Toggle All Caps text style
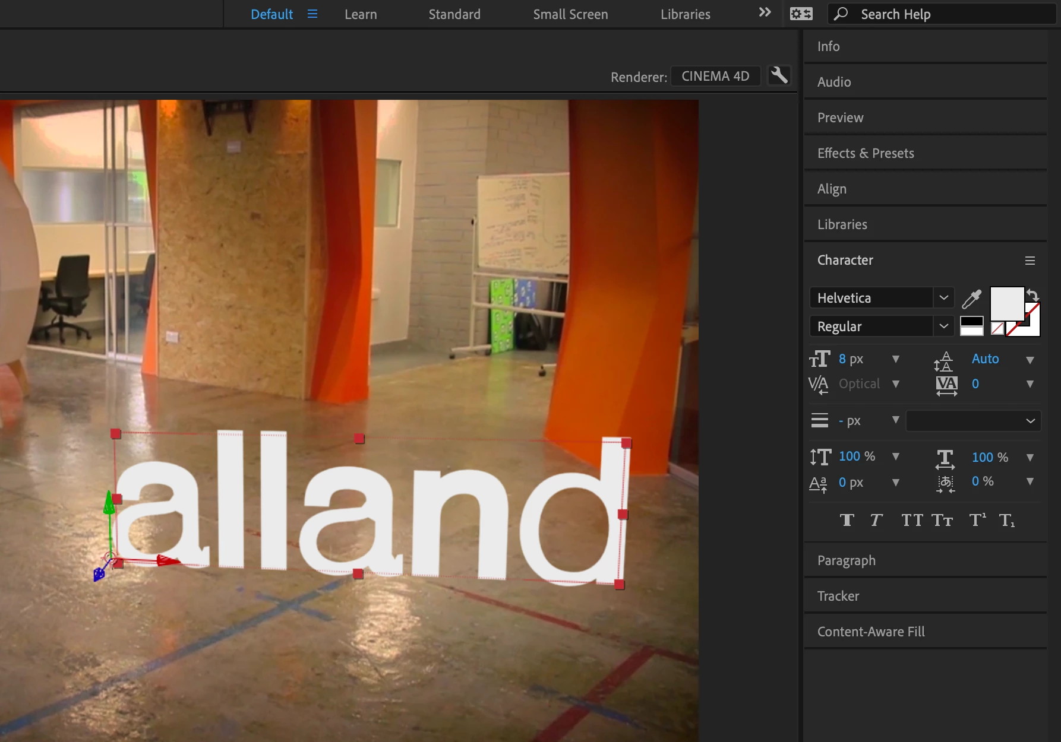Screen dimensions: 1061x742 (x=912, y=521)
